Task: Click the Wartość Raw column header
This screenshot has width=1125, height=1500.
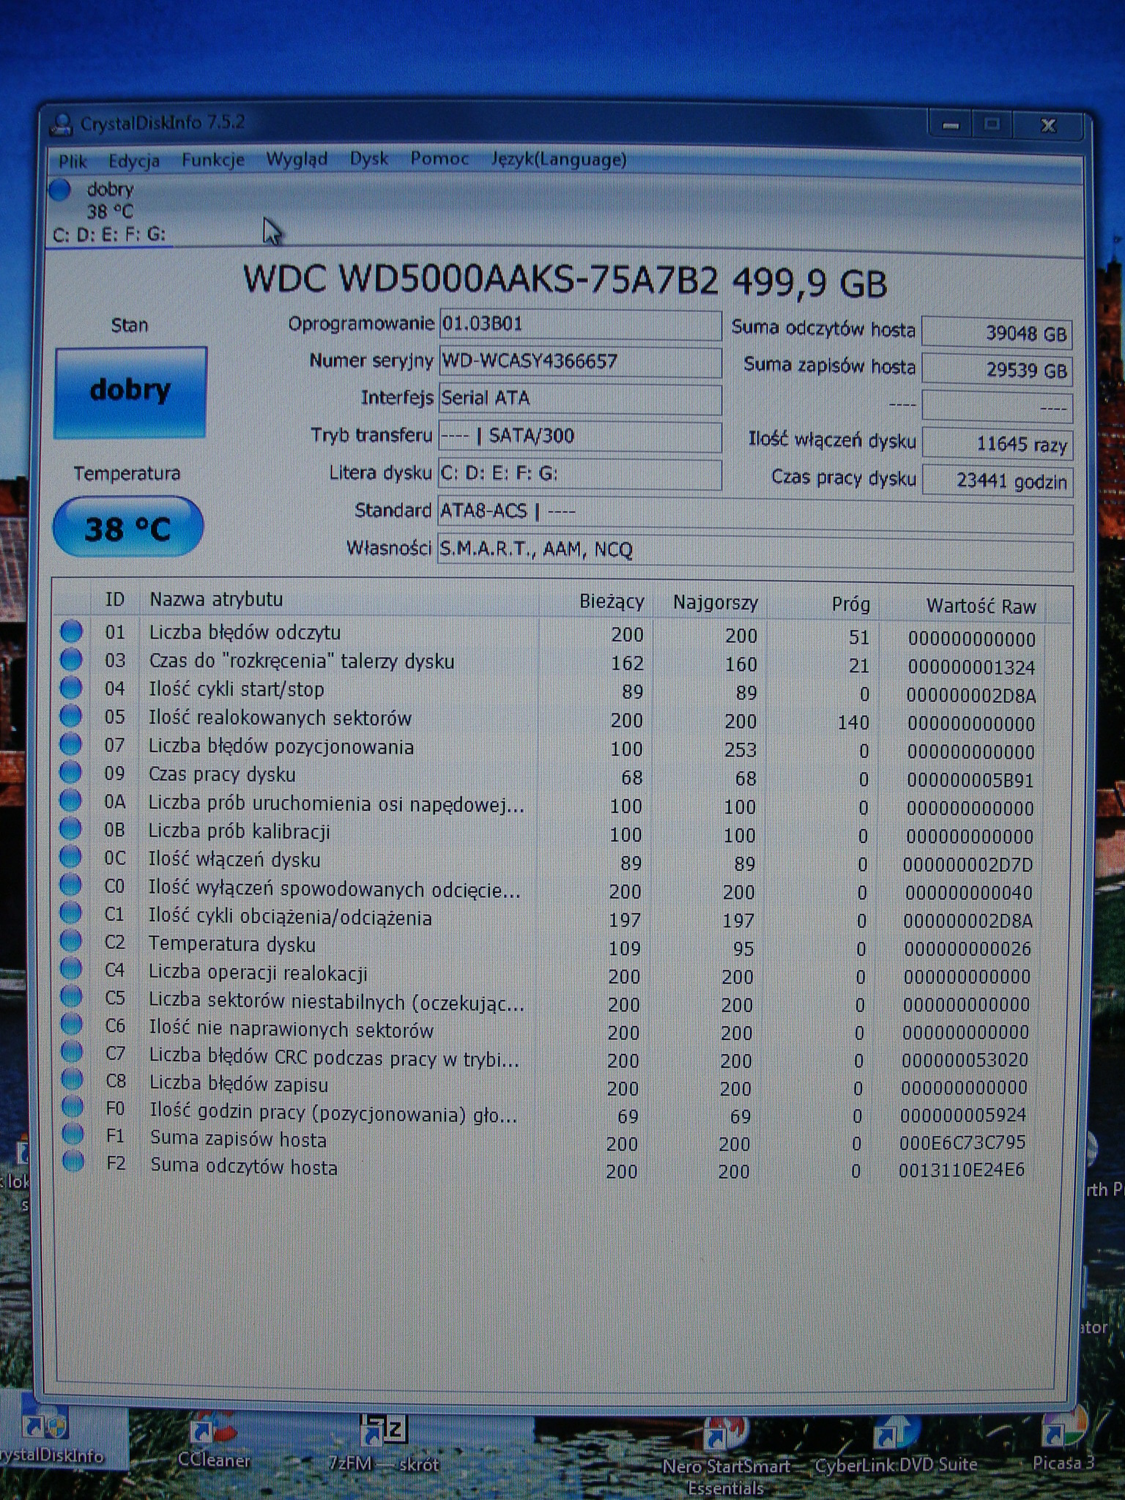Action: pyautogui.click(x=981, y=606)
